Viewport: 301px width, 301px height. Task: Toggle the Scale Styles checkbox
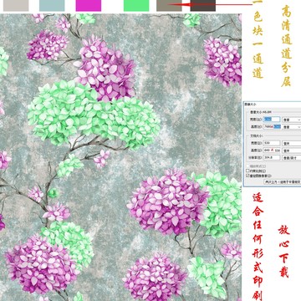click(x=247, y=166)
